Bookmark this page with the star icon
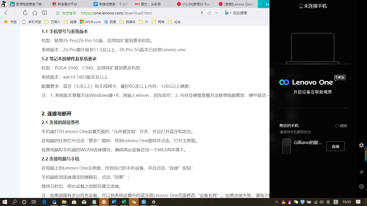Screen dimensions: 367x206 point(57,13)
